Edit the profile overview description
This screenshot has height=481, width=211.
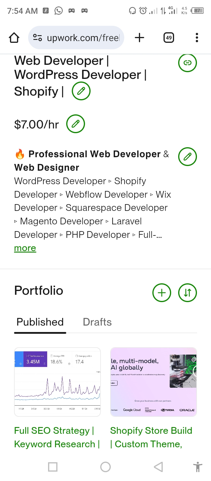click(x=187, y=157)
